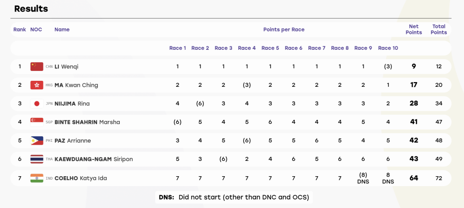Screen dimensions: 464x208
Task: Select athlete name LI Wenqi
Action: pyautogui.click(x=67, y=67)
